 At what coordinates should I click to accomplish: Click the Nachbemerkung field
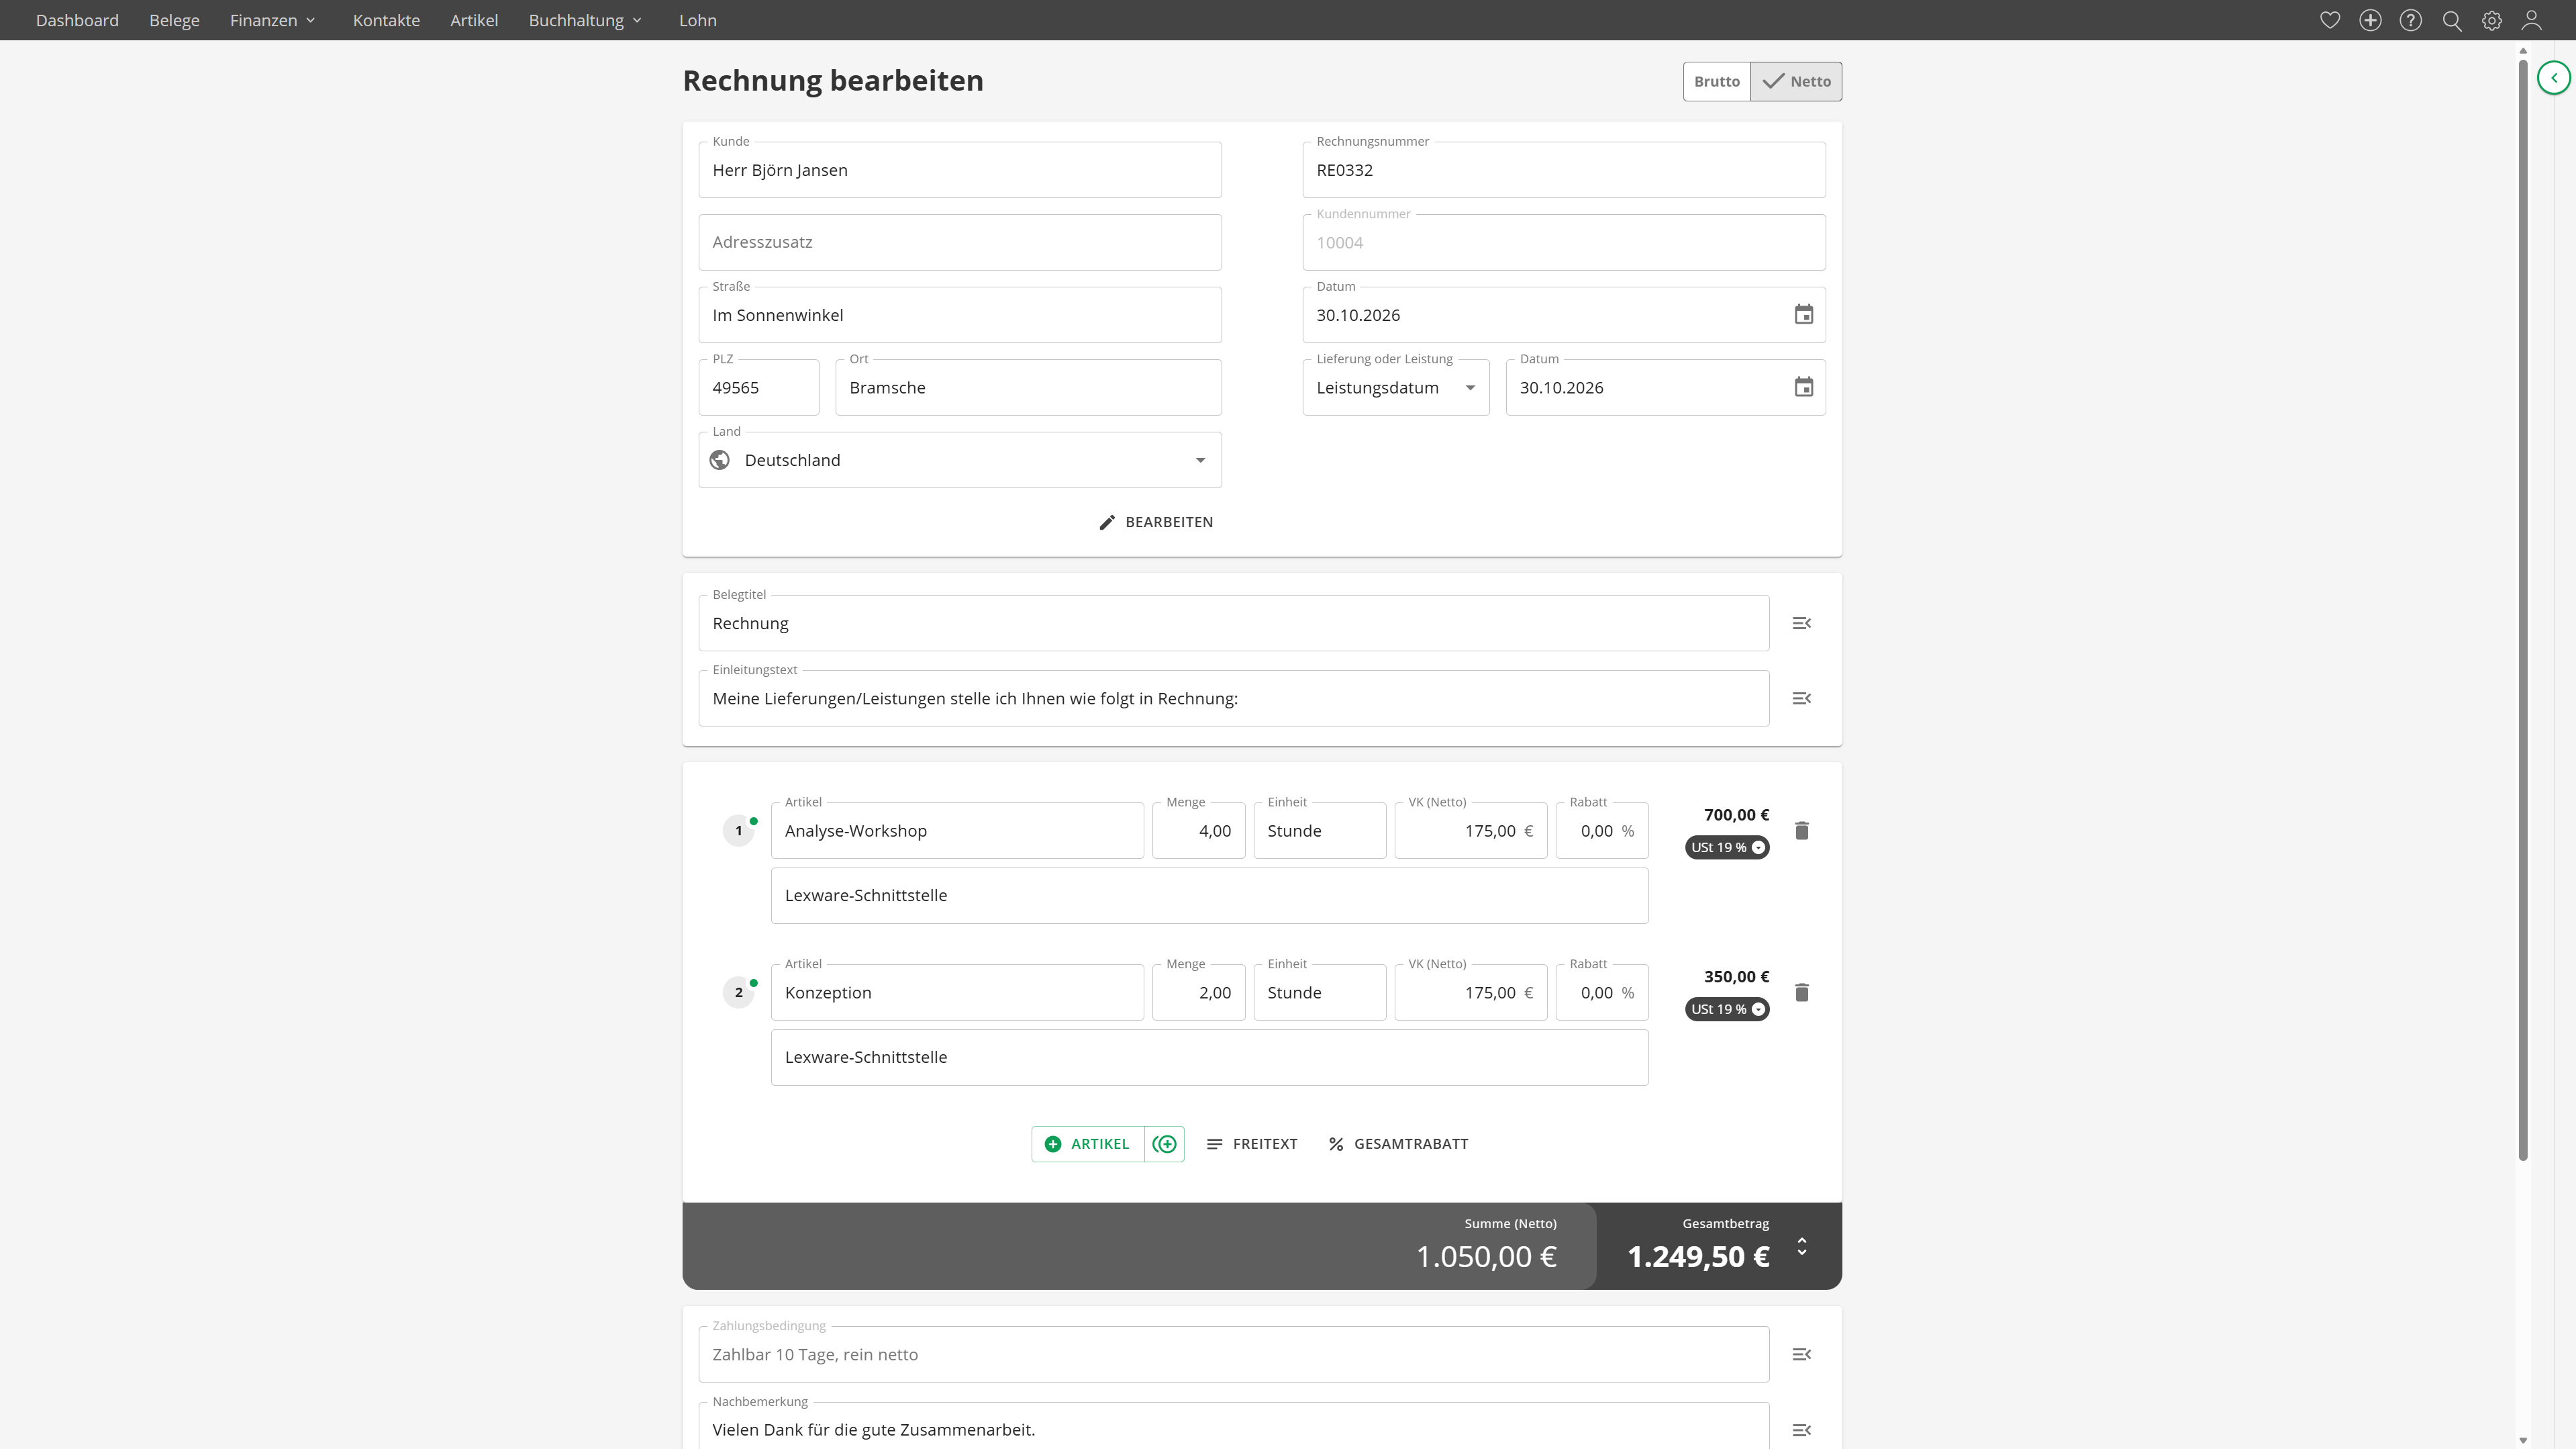click(1234, 1427)
